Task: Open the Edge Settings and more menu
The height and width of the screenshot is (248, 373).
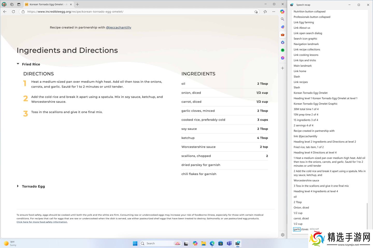Action: coord(274,12)
